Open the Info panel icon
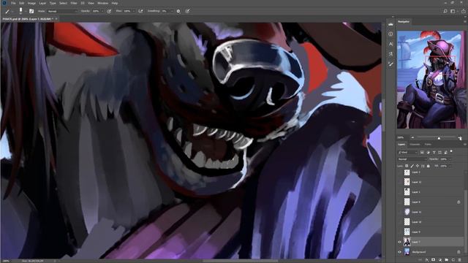The width and height of the screenshot is (468, 263). pyautogui.click(x=390, y=34)
